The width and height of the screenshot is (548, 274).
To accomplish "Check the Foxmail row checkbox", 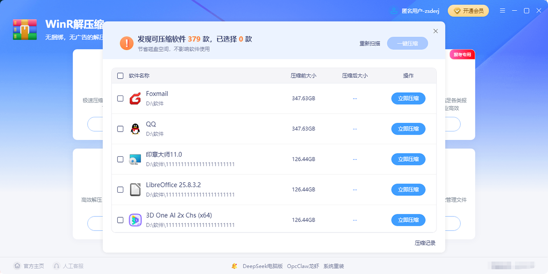I will coord(120,98).
